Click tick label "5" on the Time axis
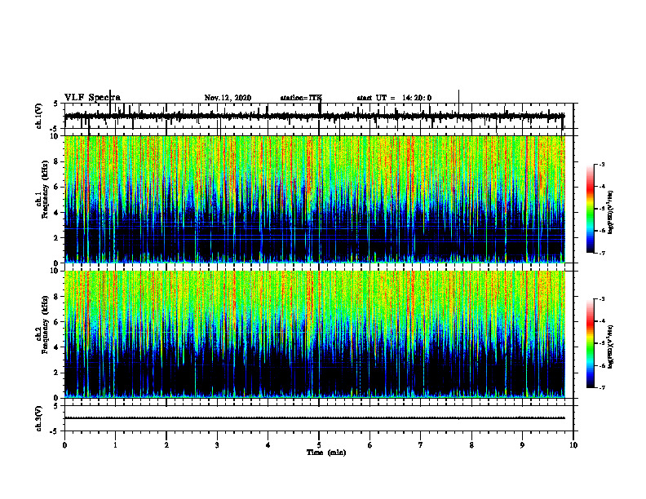The image size is (646, 499). [x=319, y=445]
